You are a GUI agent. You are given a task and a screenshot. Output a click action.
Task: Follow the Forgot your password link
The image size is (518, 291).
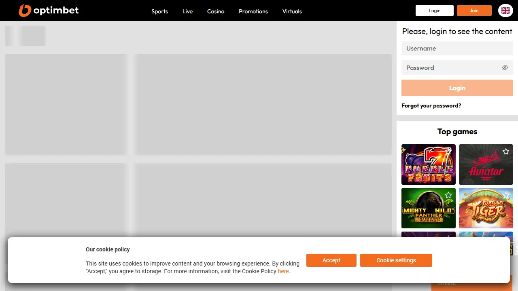pyautogui.click(x=431, y=105)
